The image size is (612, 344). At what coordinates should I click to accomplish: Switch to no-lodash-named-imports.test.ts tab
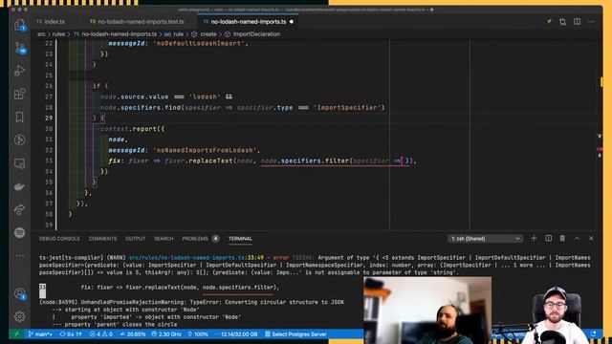click(x=137, y=22)
